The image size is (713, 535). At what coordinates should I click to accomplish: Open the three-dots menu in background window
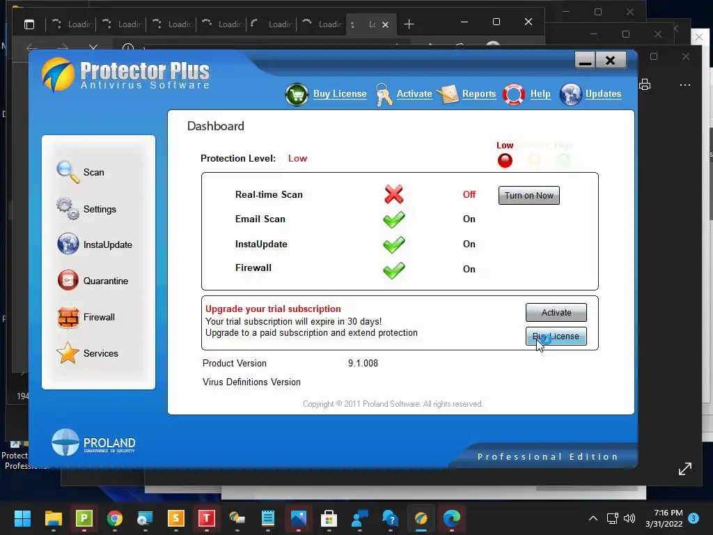[x=685, y=85]
